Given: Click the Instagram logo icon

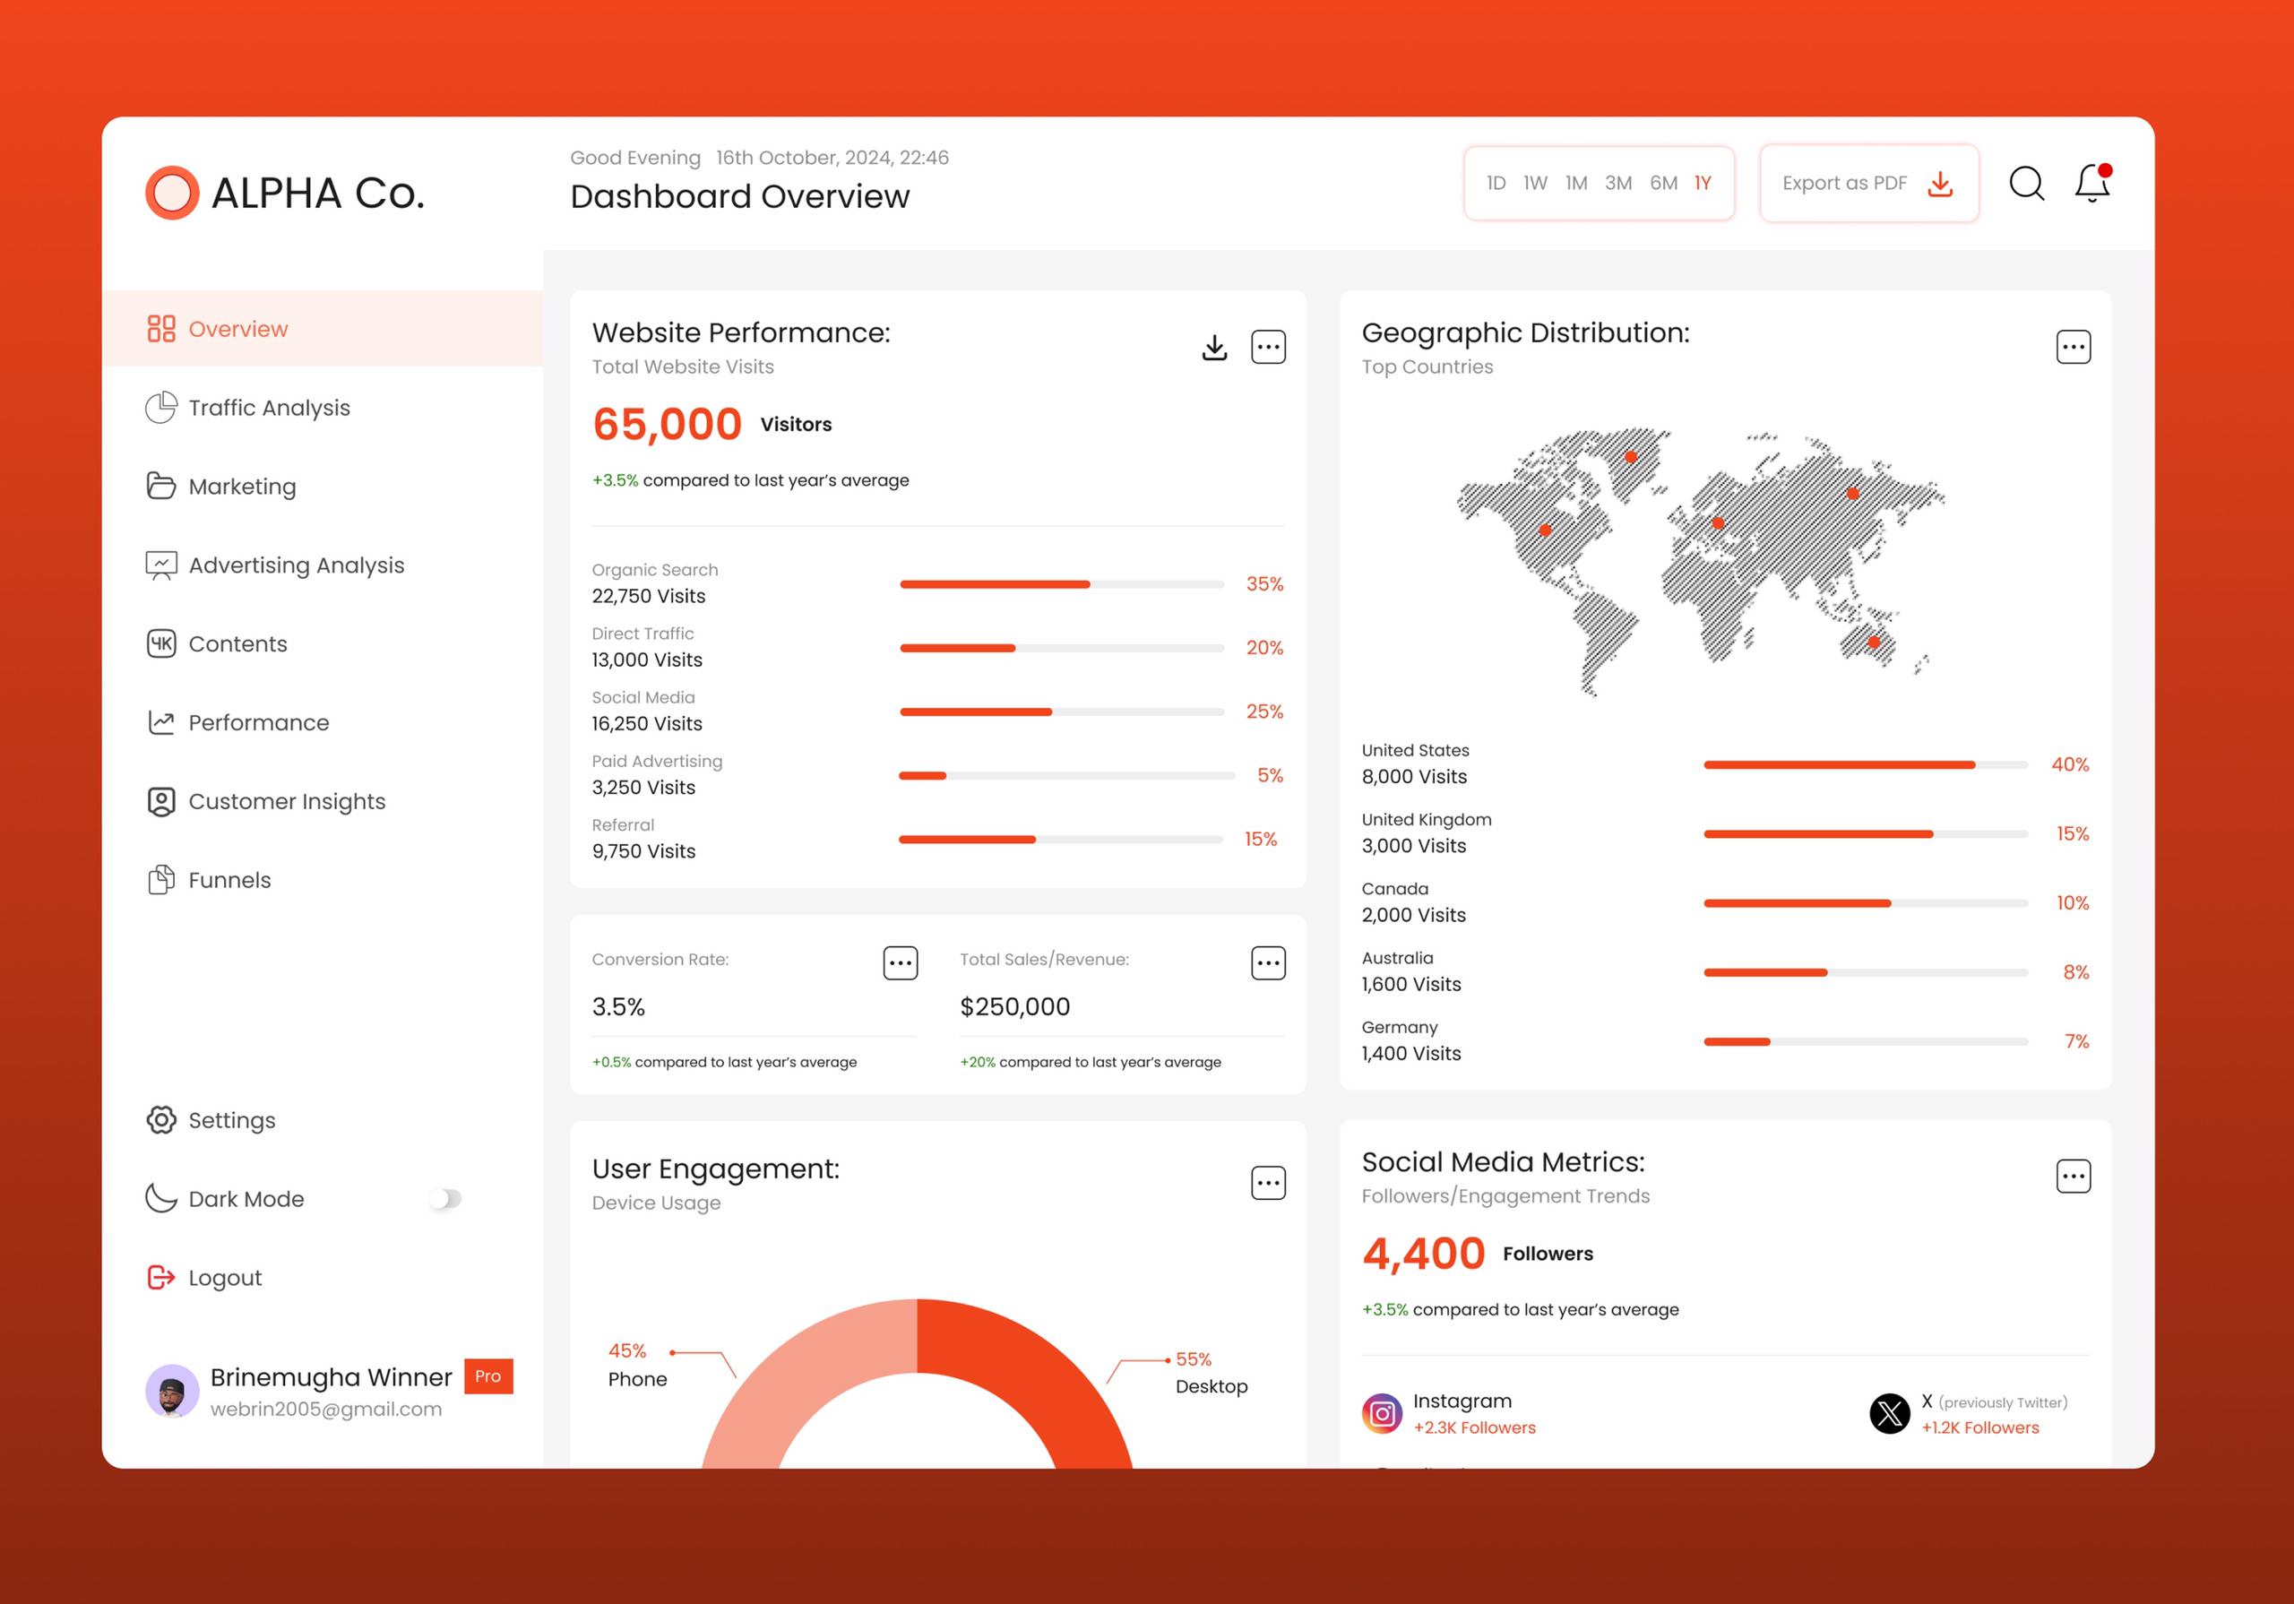Looking at the screenshot, I should point(1381,1413).
